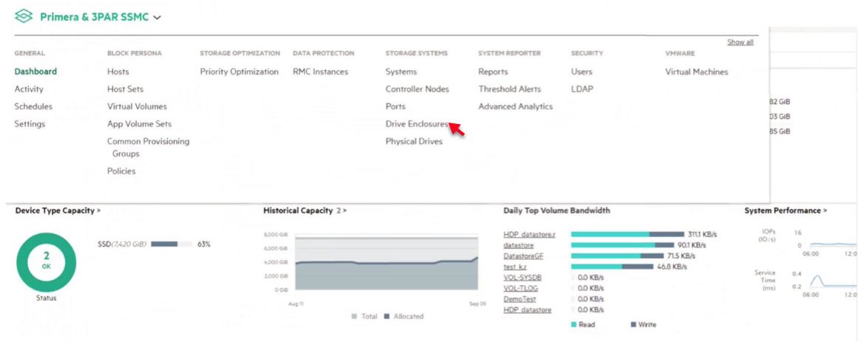Open Reports under System Reporter
858x342 pixels.
[x=493, y=72]
